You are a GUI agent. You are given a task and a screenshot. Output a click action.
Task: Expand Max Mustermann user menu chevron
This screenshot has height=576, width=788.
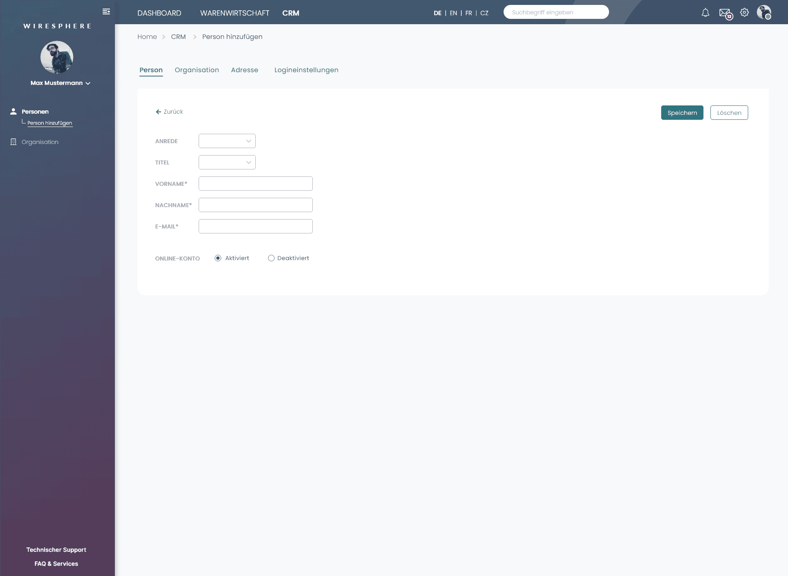click(88, 83)
